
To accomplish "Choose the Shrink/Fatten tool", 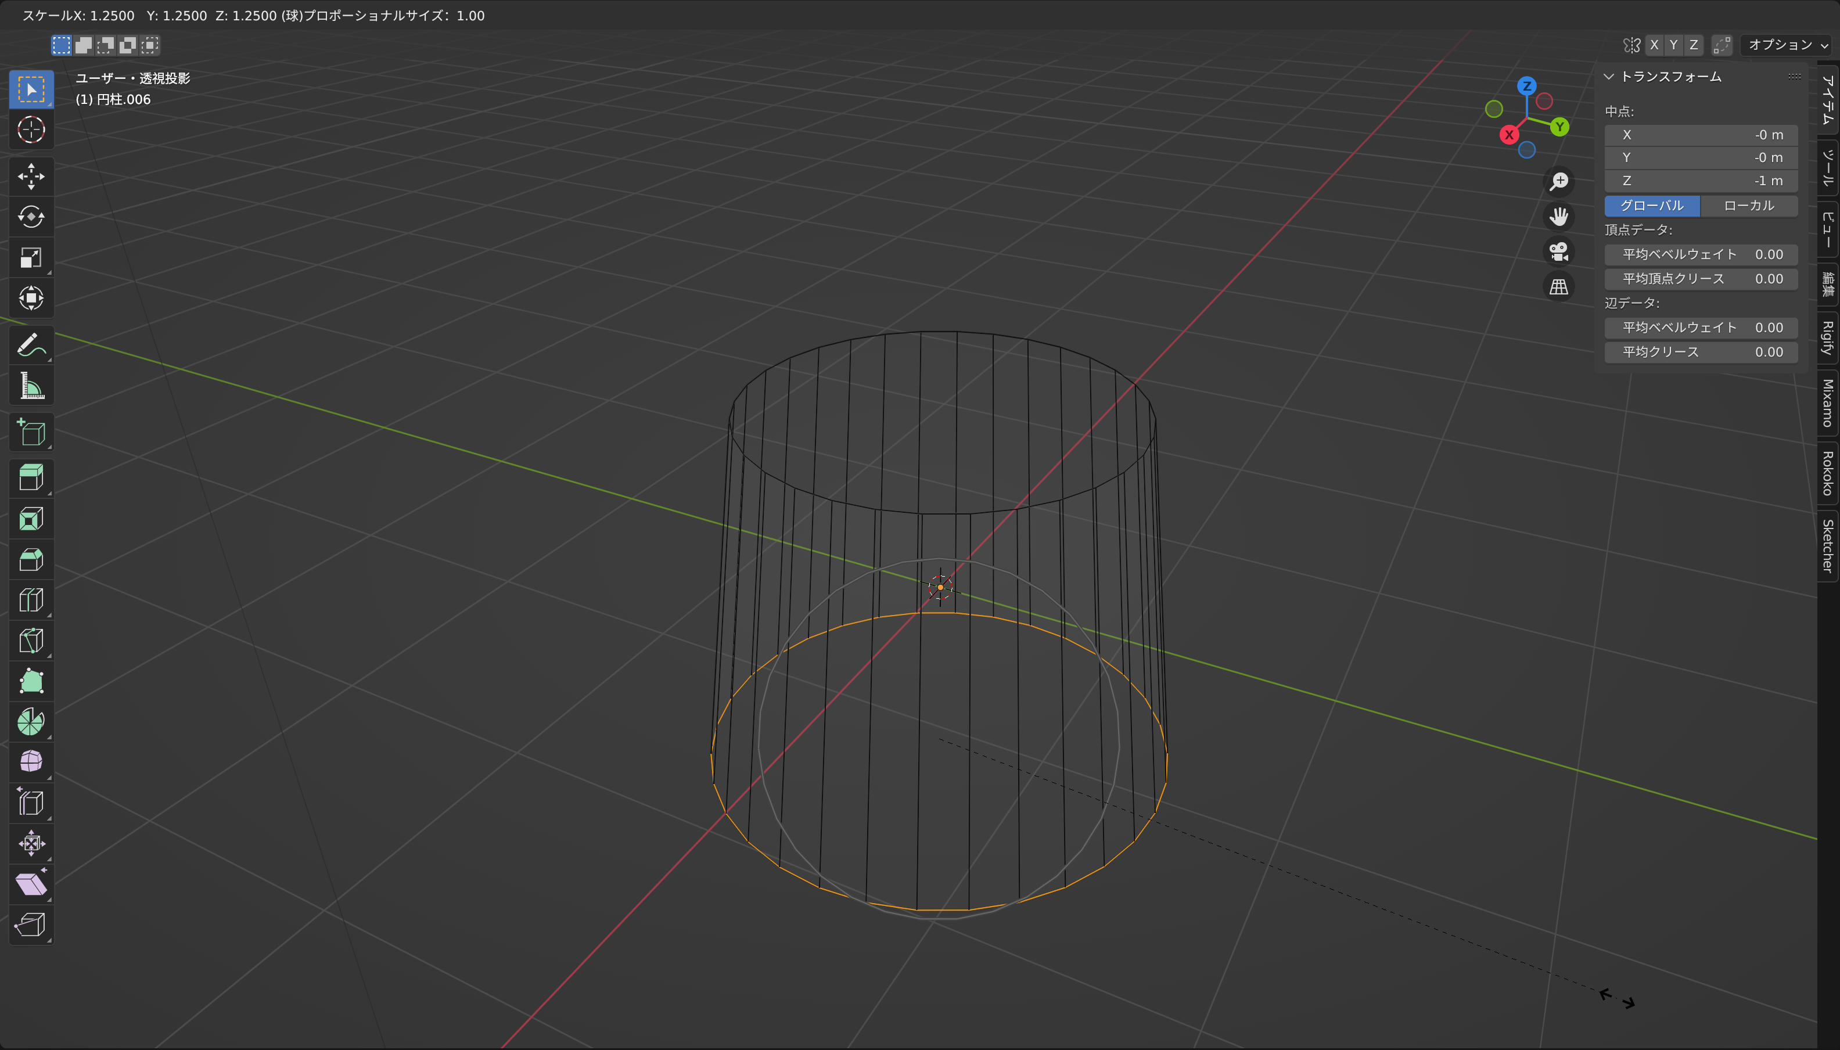I will tap(31, 843).
